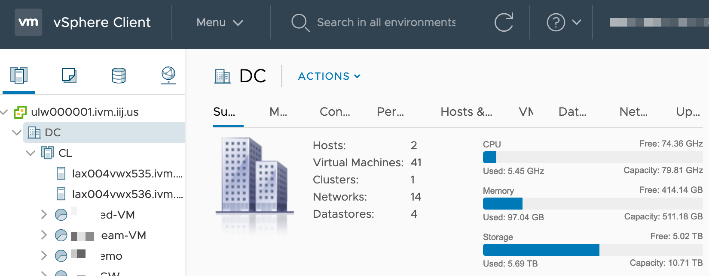Screen dimensions: 709x276
Task: Click the 'Free: 74.36 GHz' CPU text
Action: (x=671, y=144)
